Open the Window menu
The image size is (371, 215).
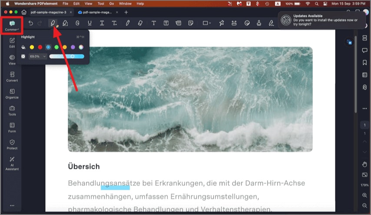coord(125,3)
